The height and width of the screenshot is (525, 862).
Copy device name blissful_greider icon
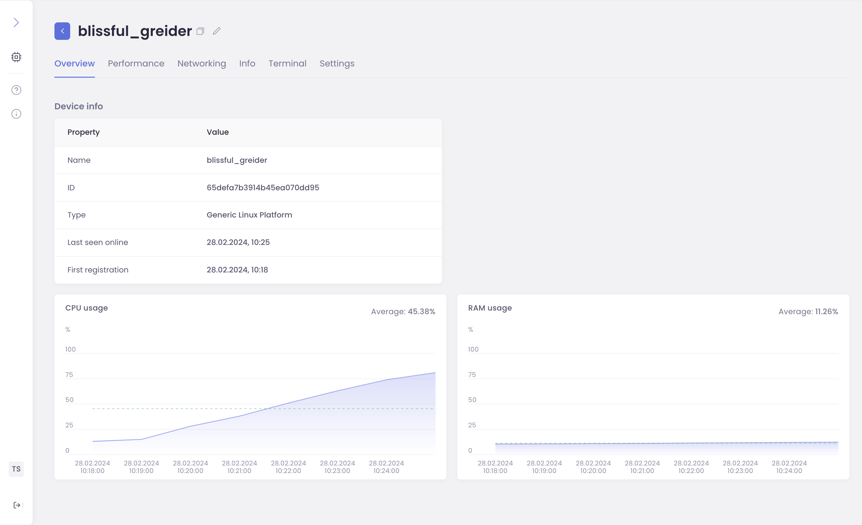coord(200,31)
